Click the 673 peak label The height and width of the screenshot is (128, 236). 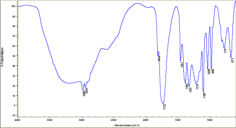(x=232, y=60)
